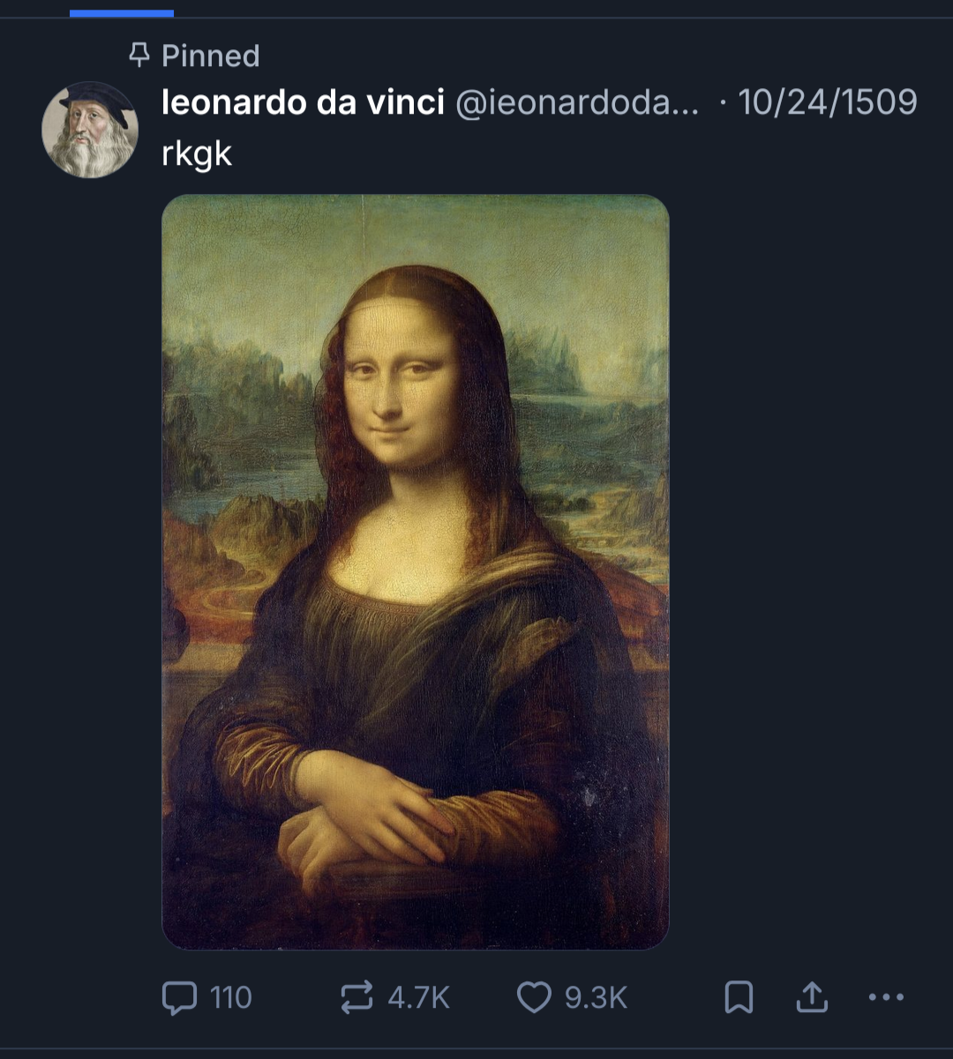Screen dimensions: 953x1059
Task: Click the 110 replies count
Action: pyautogui.click(x=231, y=997)
